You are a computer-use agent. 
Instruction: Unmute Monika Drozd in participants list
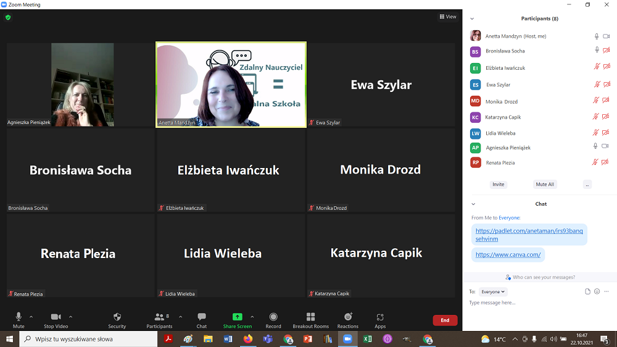(596, 100)
